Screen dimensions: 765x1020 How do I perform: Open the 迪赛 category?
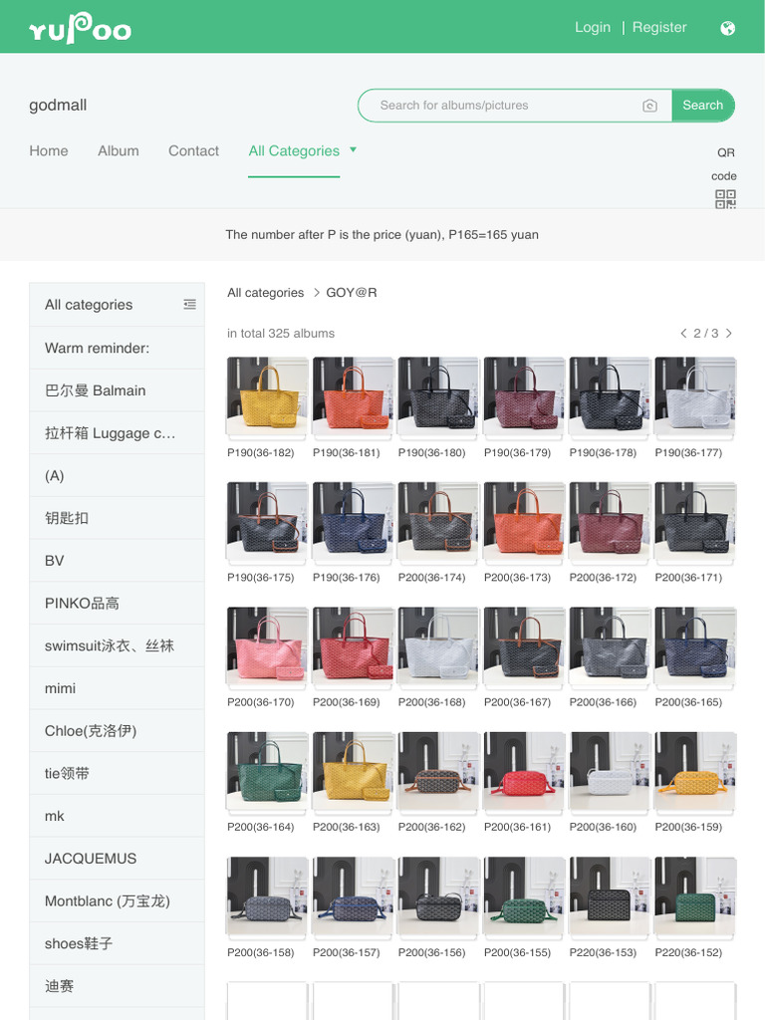[118, 986]
